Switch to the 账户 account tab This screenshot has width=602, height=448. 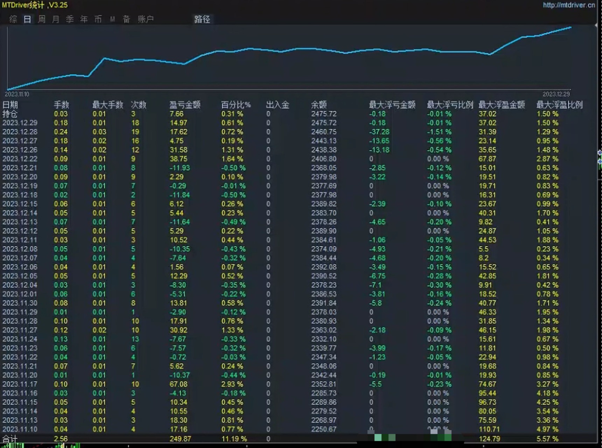[x=146, y=19]
